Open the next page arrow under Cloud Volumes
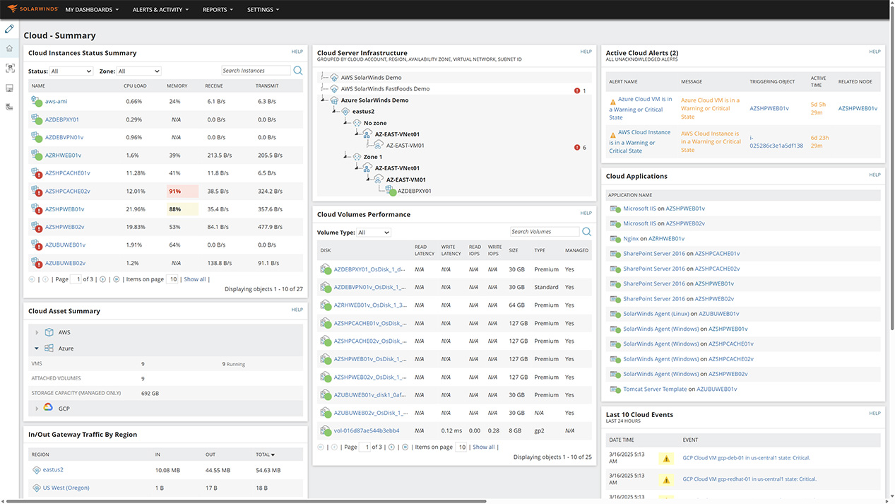 pos(391,447)
